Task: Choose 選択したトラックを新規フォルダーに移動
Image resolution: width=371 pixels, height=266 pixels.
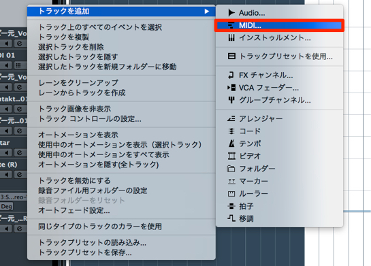Action: point(121,67)
